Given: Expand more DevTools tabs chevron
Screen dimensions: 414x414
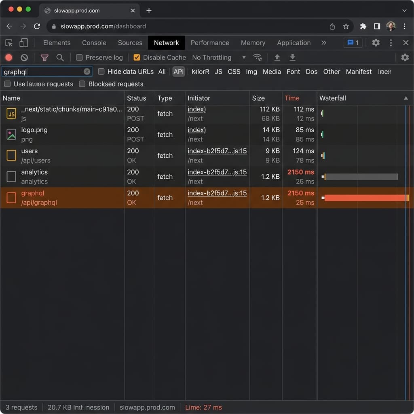Looking at the screenshot, I should (x=324, y=43).
